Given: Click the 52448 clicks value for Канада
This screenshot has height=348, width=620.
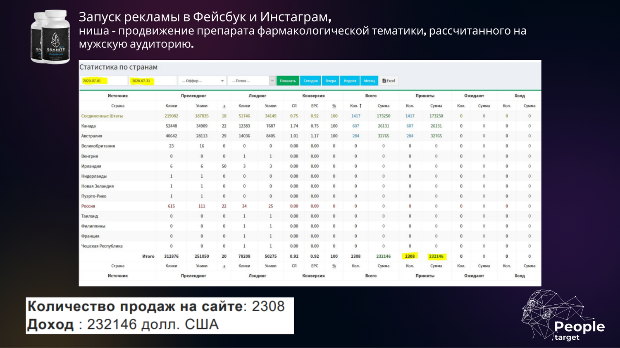Looking at the screenshot, I should (171, 126).
